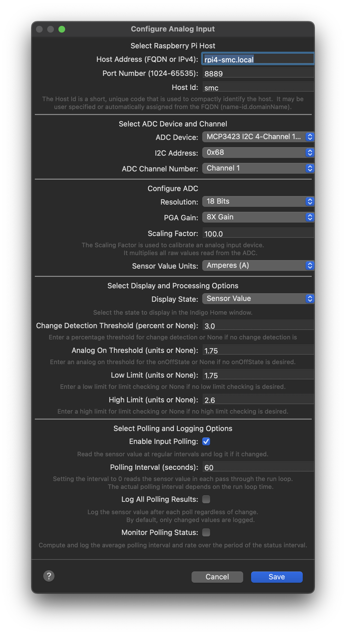Click the Port Number field

pos(258,73)
